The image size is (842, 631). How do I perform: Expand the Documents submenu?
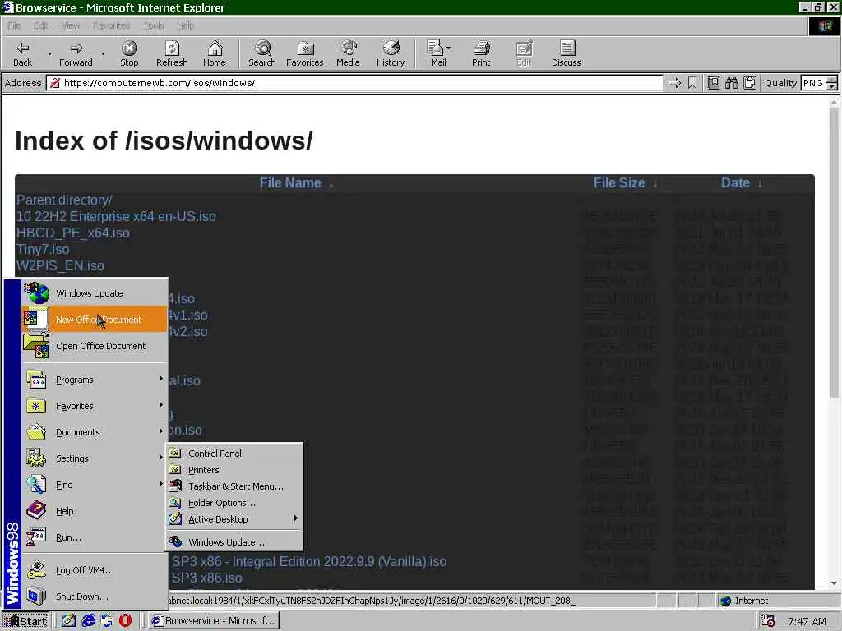click(x=95, y=432)
